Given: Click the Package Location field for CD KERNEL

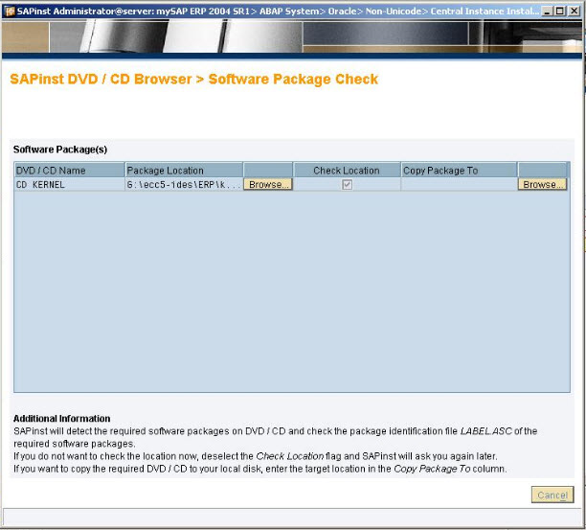Looking at the screenshot, I should pyautogui.click(x=184, y=184).
